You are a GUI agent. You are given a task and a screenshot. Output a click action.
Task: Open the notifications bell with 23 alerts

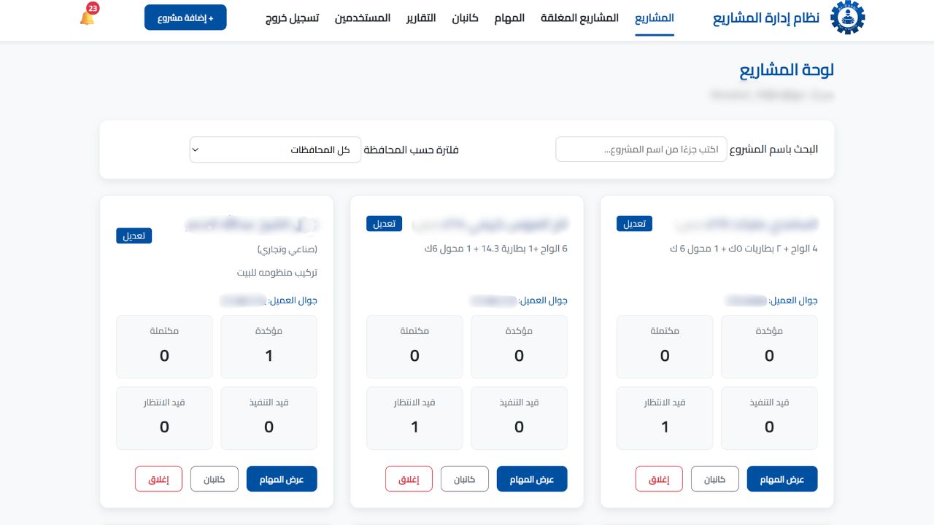(88, 15)
